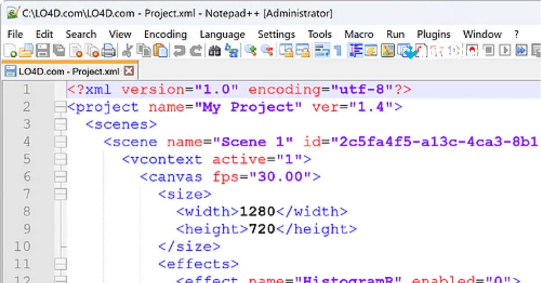This screenshot has width=541, height=283.
Task: Close the Project.xml tab
Action: click(127, 71)
